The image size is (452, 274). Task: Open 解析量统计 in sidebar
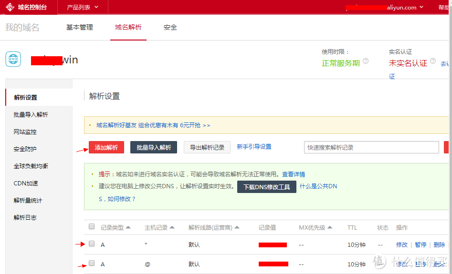coord(28,200)
